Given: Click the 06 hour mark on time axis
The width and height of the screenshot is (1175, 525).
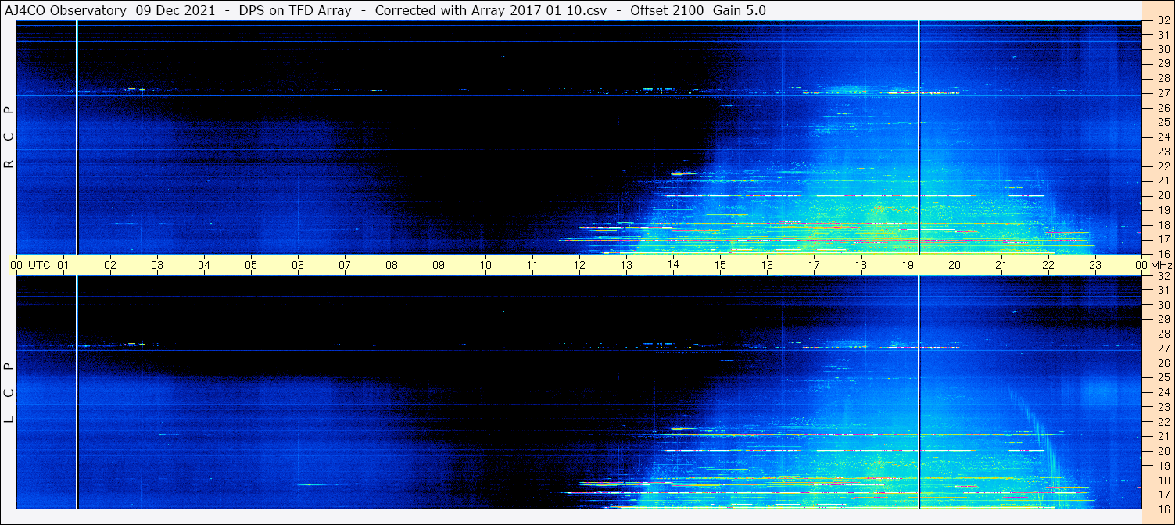Looking at the screenshot, I should click(x=298, y=265).
